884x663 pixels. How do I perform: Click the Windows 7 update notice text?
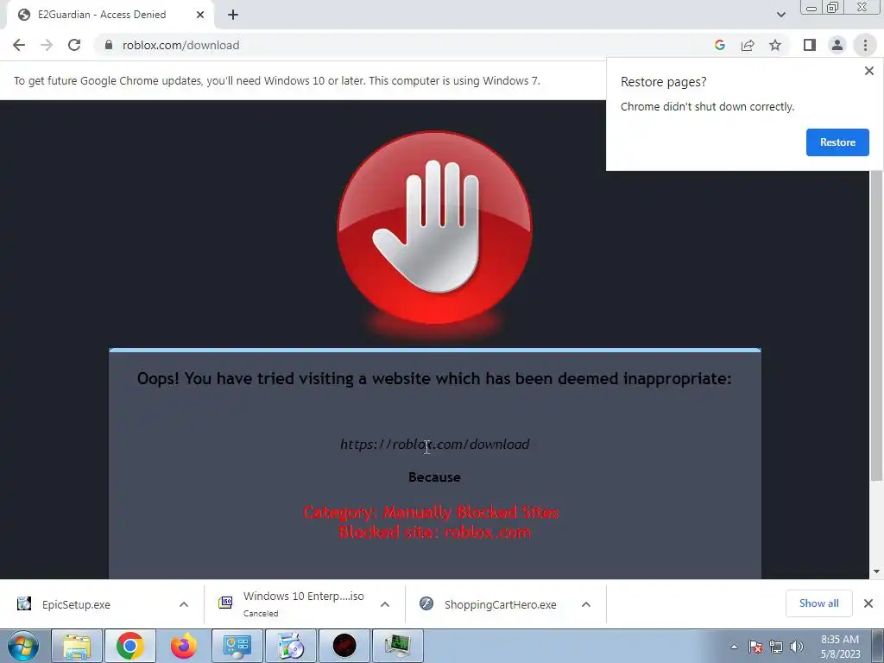[277, 80]
